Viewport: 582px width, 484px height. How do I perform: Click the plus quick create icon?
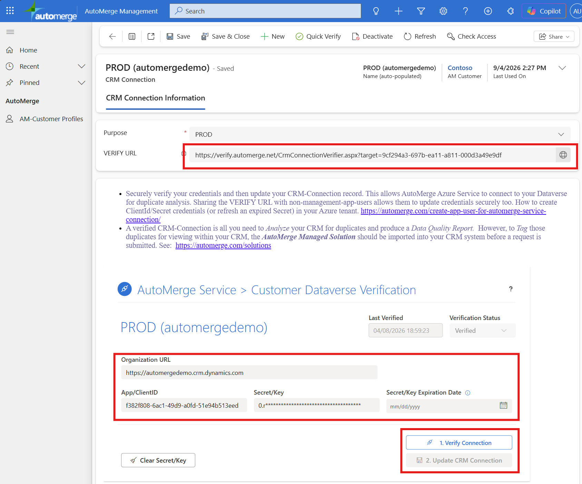point(398,11)
